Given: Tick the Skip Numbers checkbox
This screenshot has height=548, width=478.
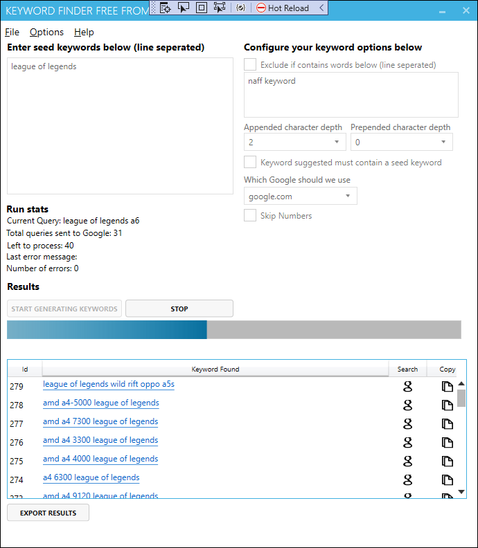Looking at the screenshot, I should point(250,215).
